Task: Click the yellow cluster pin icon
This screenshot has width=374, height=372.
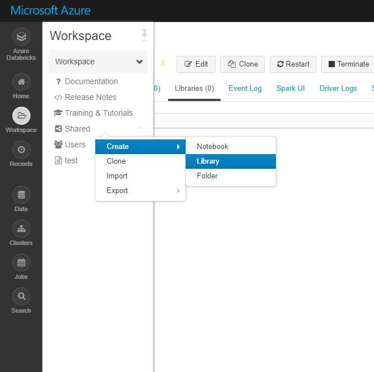Action: tap(163, 64)
